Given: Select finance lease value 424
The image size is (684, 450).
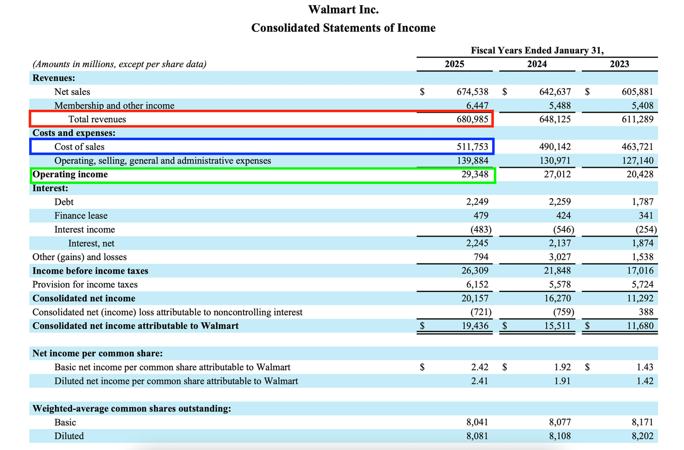Looking at the screenshot, I should click(563, 215).
